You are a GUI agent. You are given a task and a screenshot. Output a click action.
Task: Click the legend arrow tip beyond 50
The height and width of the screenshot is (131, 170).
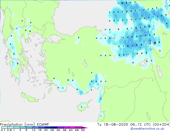tap(85, 128)
